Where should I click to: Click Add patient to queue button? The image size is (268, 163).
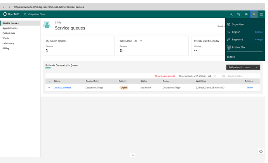click(x=243, y=67)
